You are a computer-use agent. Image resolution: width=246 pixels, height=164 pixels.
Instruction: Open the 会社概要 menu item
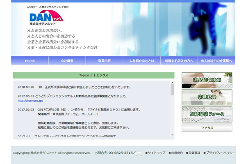67,61
